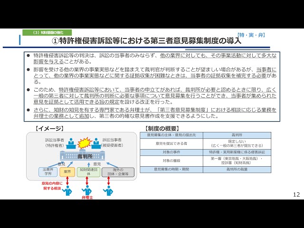Click the 【制度の概要】 heading
304x228 pixels.
(x=161, y=128)
